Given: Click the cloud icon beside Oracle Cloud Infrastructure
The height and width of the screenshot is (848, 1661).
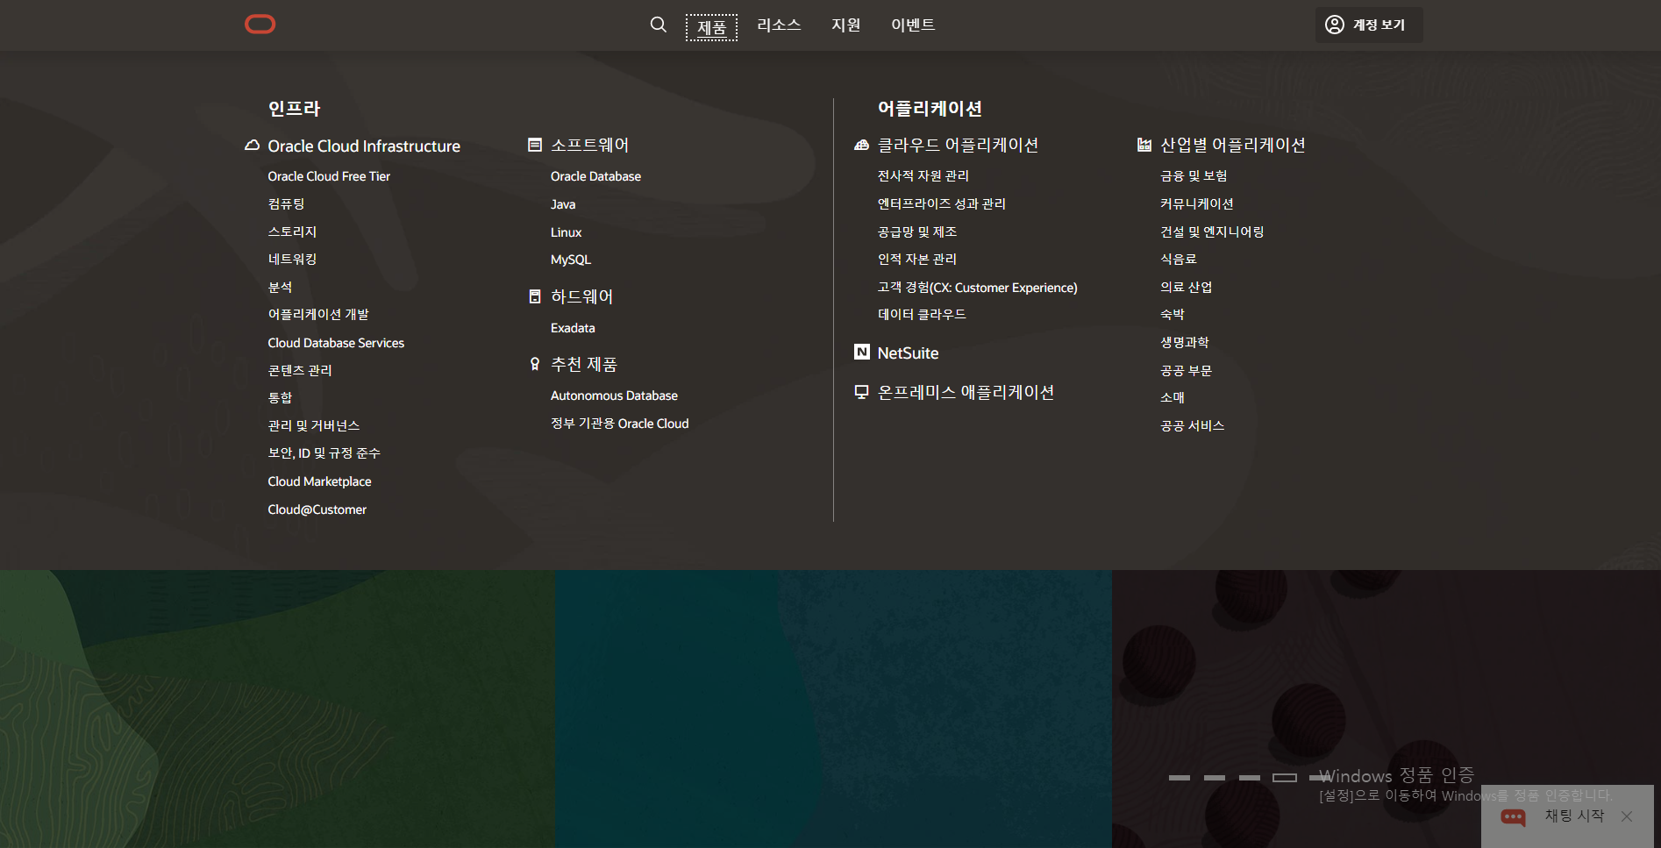Looking at the screenshot, I should click(252, 146).
